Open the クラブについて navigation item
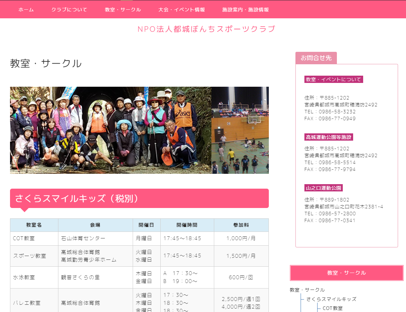This screenshot has height=312, width=406. click(x=69, y=10)
